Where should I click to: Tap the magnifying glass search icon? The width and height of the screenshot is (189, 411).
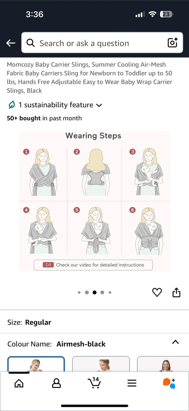[x=30, y=43]
